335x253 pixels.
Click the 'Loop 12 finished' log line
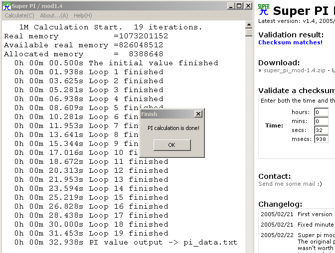point(91,170)
